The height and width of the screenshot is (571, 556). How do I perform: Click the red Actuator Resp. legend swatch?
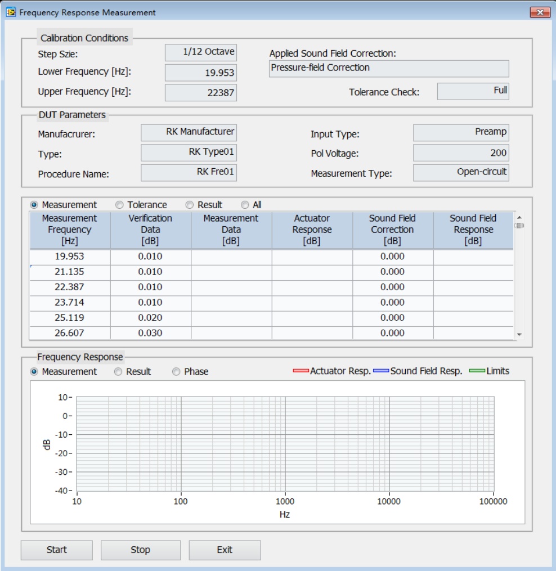click(301, 371)
